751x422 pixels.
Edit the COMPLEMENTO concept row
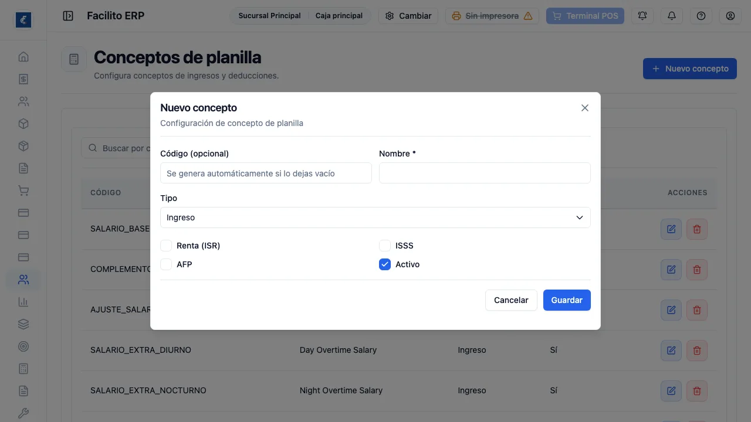coord(671,270)
